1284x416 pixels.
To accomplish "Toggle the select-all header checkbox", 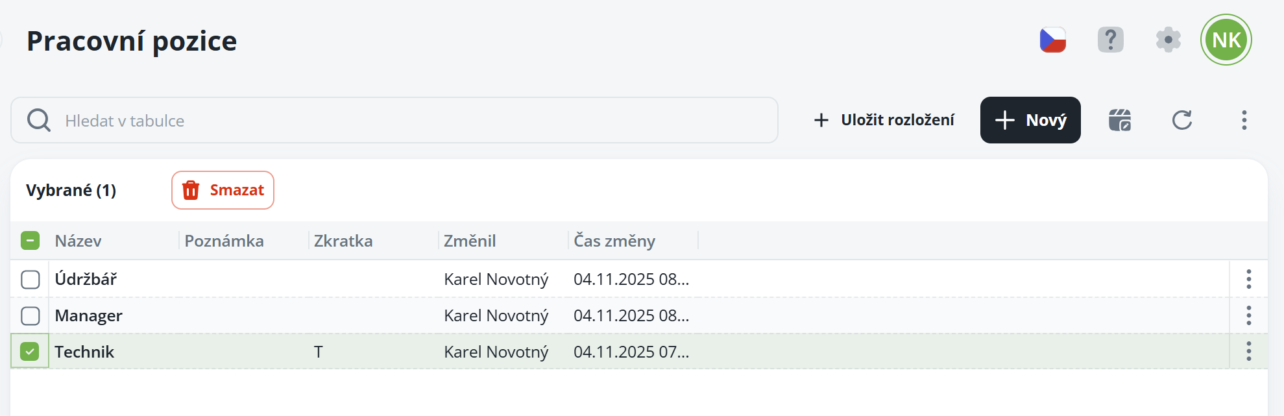I will click(x=30, y=241).
